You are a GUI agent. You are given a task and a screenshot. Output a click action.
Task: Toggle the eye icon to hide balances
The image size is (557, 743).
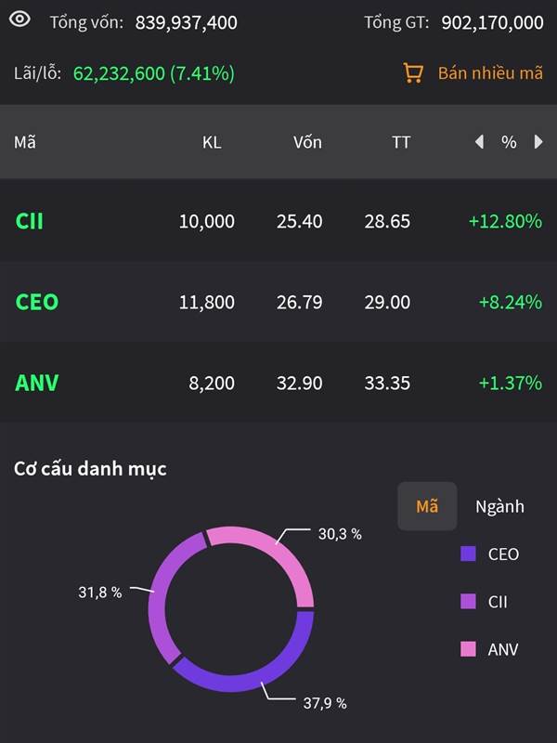[x=20, y=20]
